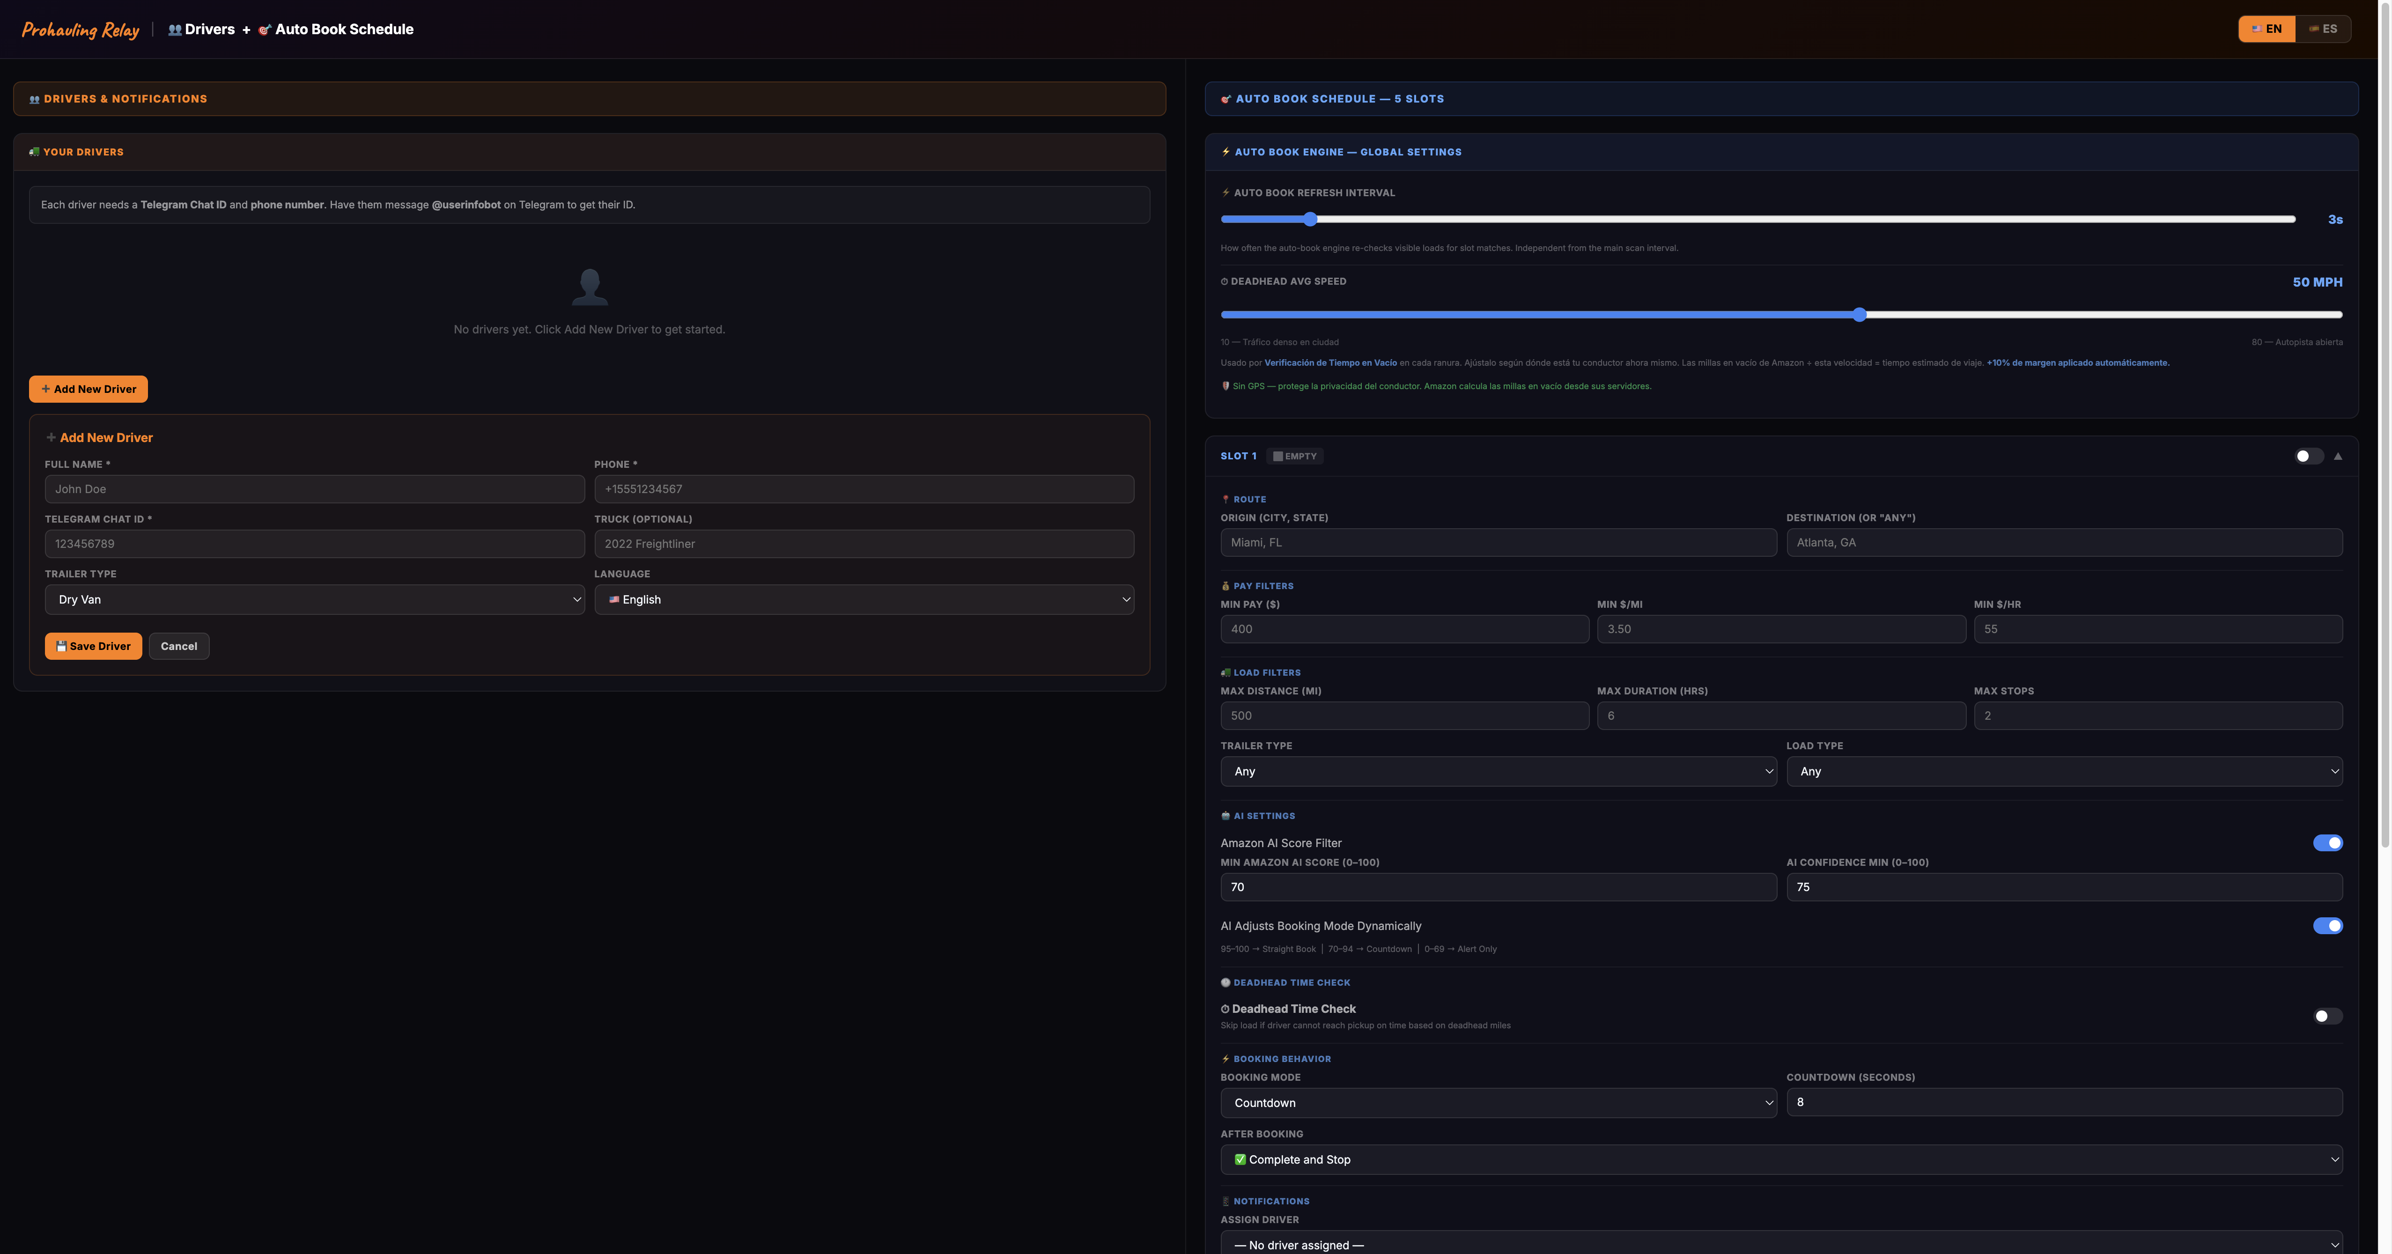
Task: Click the lightning icon beside Booking Behavior
Action: 1226,1059
